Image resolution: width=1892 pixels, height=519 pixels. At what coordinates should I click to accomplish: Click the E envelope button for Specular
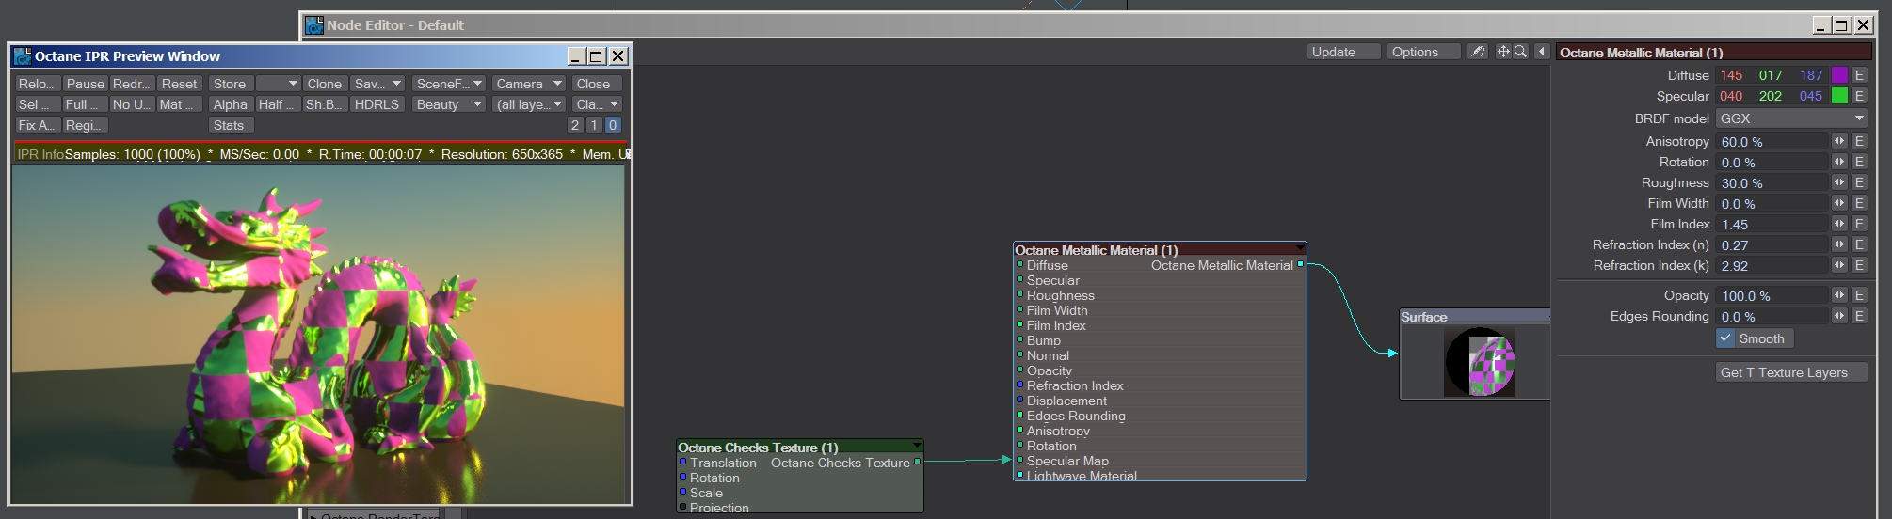coord(1859,96)
